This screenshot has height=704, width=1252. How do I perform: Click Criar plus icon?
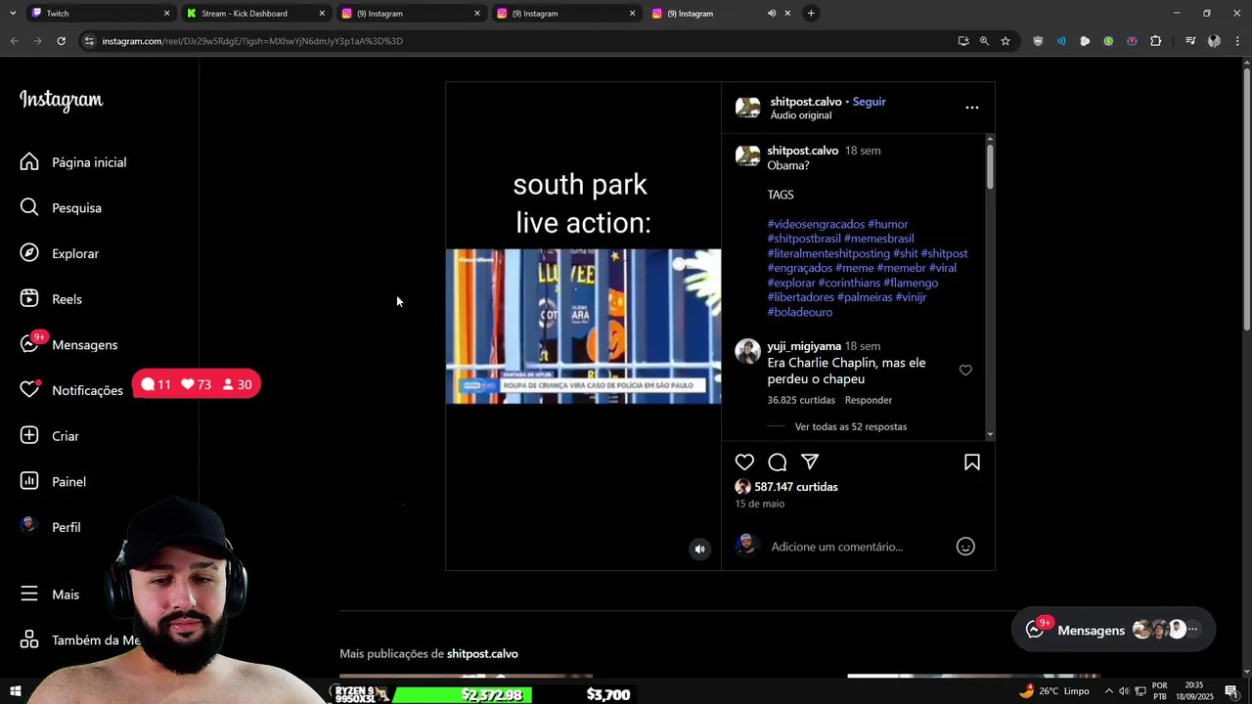tap(29, 436)
